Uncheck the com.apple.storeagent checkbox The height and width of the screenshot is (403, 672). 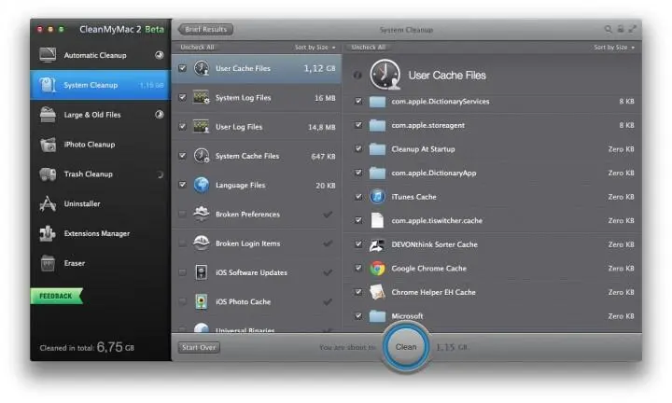tap(358, 125)
